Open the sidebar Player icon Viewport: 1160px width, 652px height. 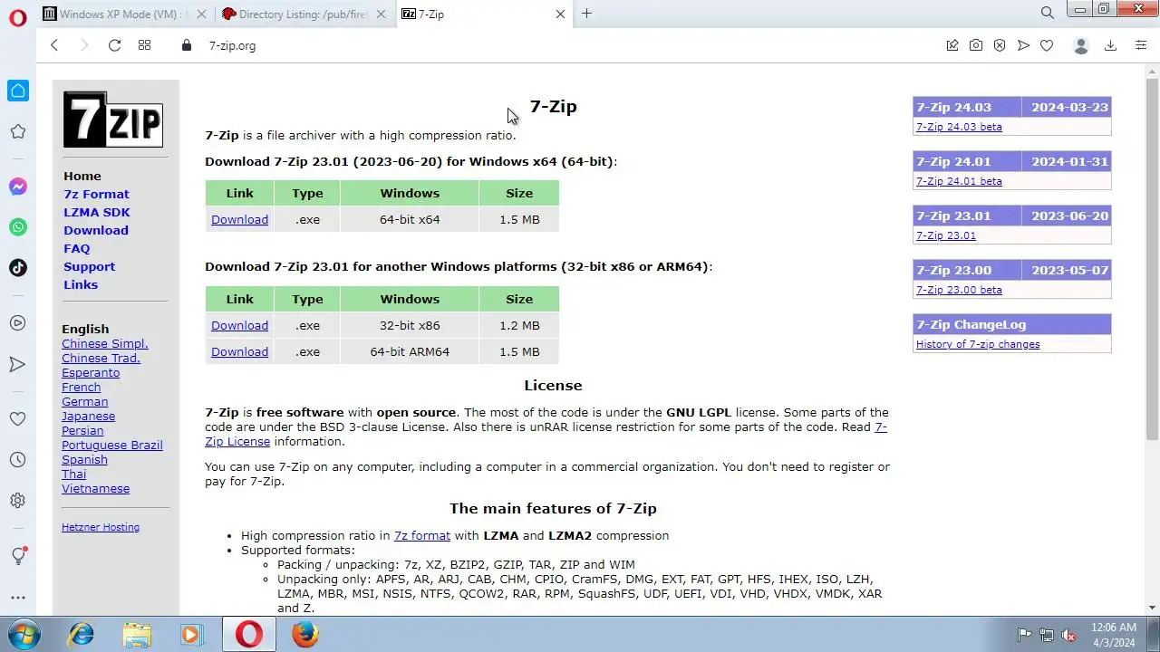click(18, 323)
